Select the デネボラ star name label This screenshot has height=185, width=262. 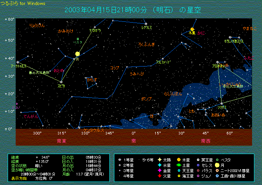[x=95, y=31]
